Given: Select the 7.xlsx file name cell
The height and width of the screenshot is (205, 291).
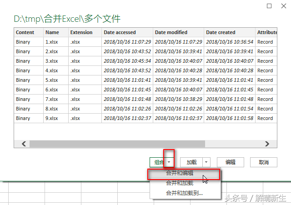Looking at the screenshot, I should [x=56, y=99].
